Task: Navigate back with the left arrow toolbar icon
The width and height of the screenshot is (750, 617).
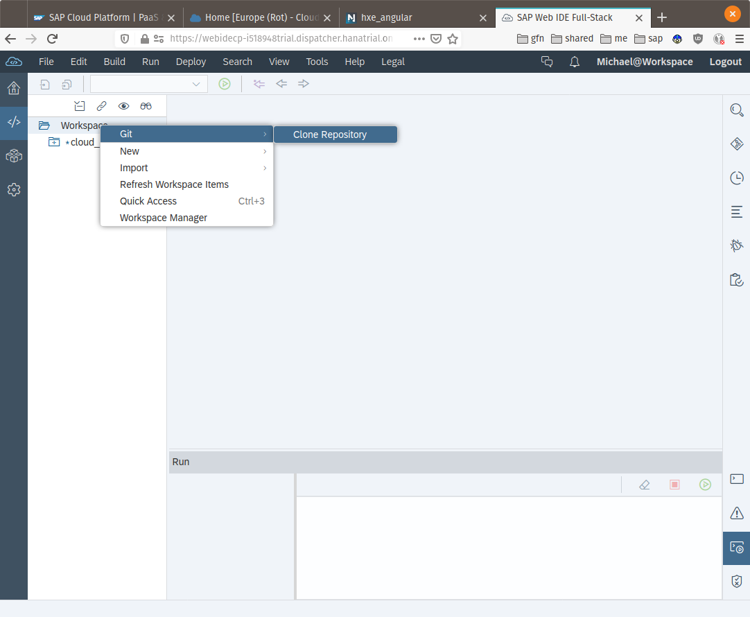Action: tap(281, 84)
